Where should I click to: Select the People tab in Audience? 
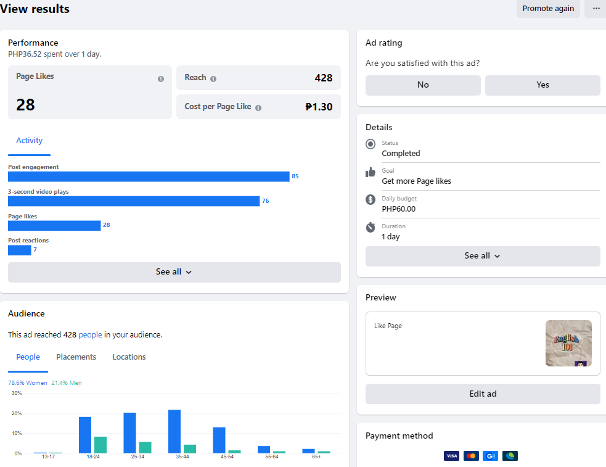[x=28, y=357]
